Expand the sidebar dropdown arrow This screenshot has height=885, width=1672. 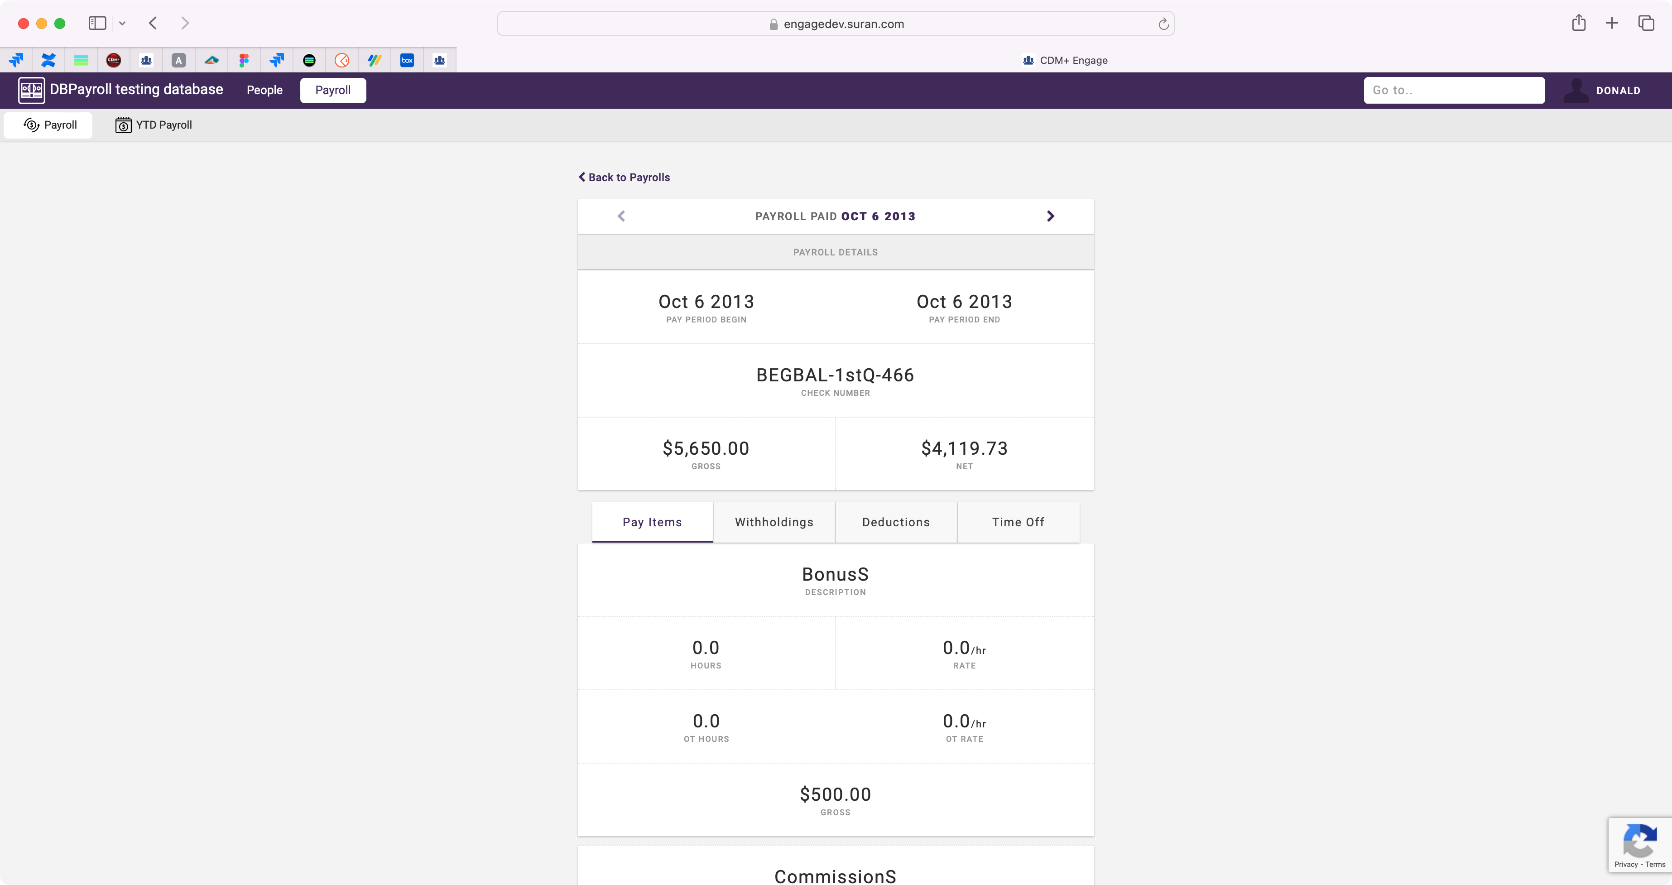122,24
